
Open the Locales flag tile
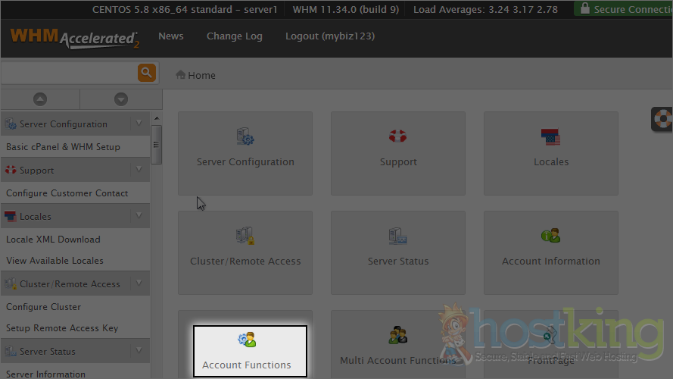(x=550, y=137)
